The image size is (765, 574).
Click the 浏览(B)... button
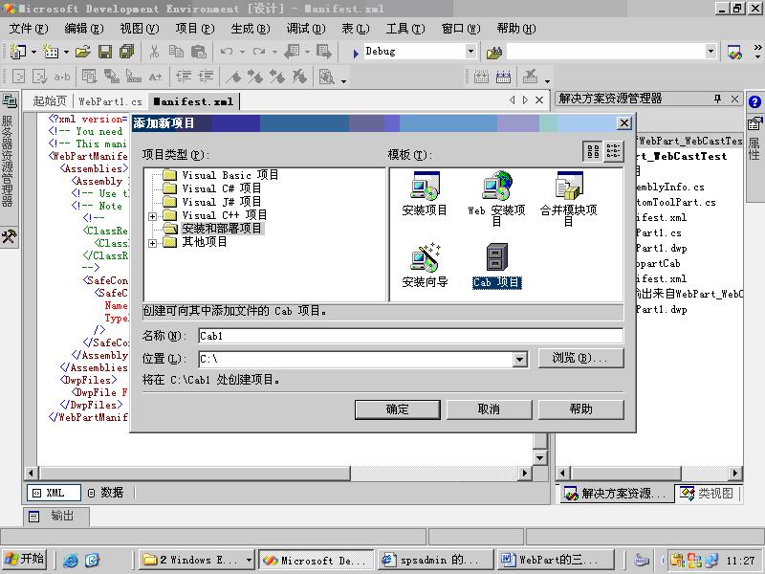click(x=580, y=358)
